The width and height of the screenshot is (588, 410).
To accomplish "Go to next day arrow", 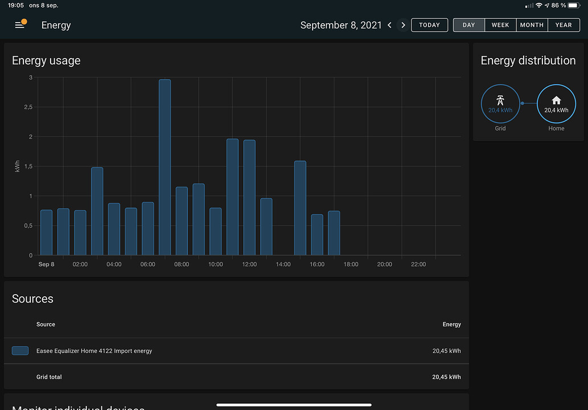I will (x=403, y=25).
